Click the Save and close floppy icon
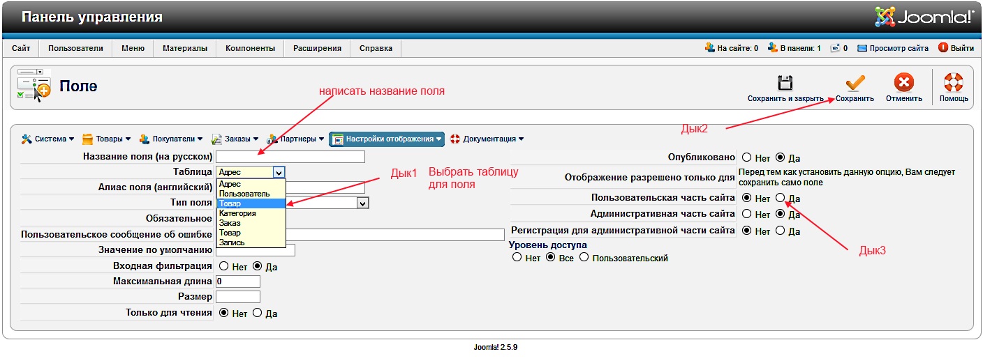Image resolution: width=983 pixels, height=363 pixels. pos(785,83)
